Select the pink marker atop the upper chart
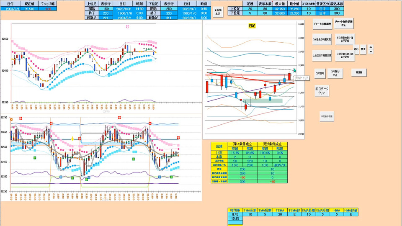This screenshot has height=226, width=402. pos(127,26)
